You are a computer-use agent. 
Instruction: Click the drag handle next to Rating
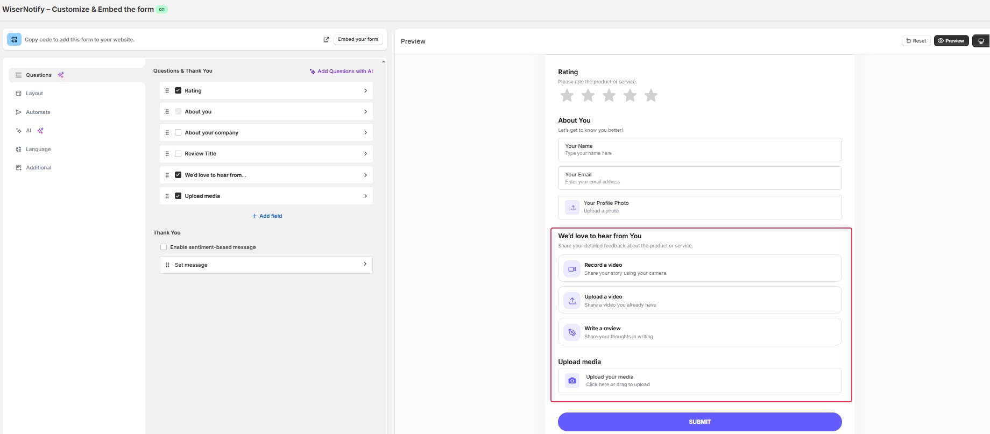(x=167, y=91)
